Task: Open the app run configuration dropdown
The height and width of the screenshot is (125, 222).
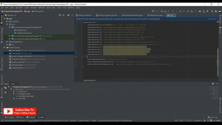Action: pyautogui.click(x=165, y=11)
